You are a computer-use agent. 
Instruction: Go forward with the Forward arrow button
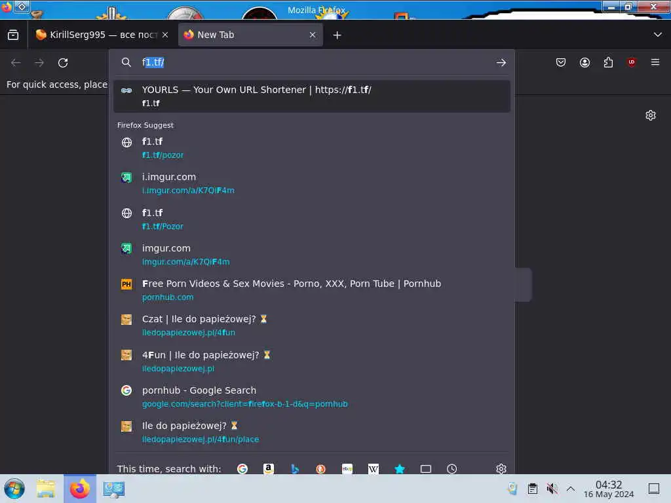39,63
